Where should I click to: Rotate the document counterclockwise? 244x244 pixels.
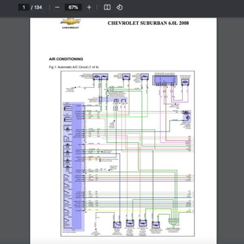(119, 7)
